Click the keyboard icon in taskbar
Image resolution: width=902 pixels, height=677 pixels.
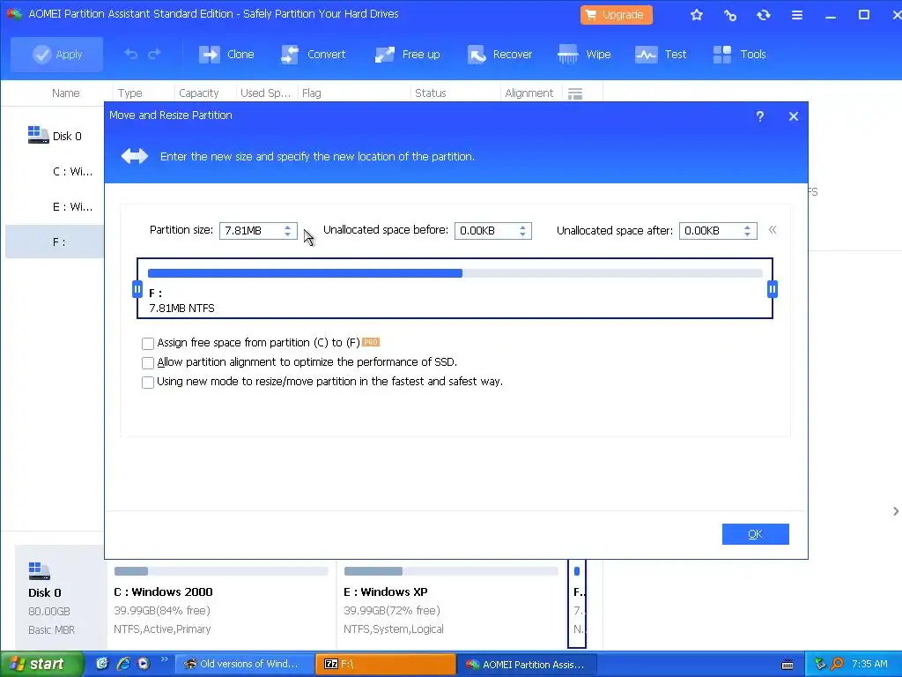point(787,665)
